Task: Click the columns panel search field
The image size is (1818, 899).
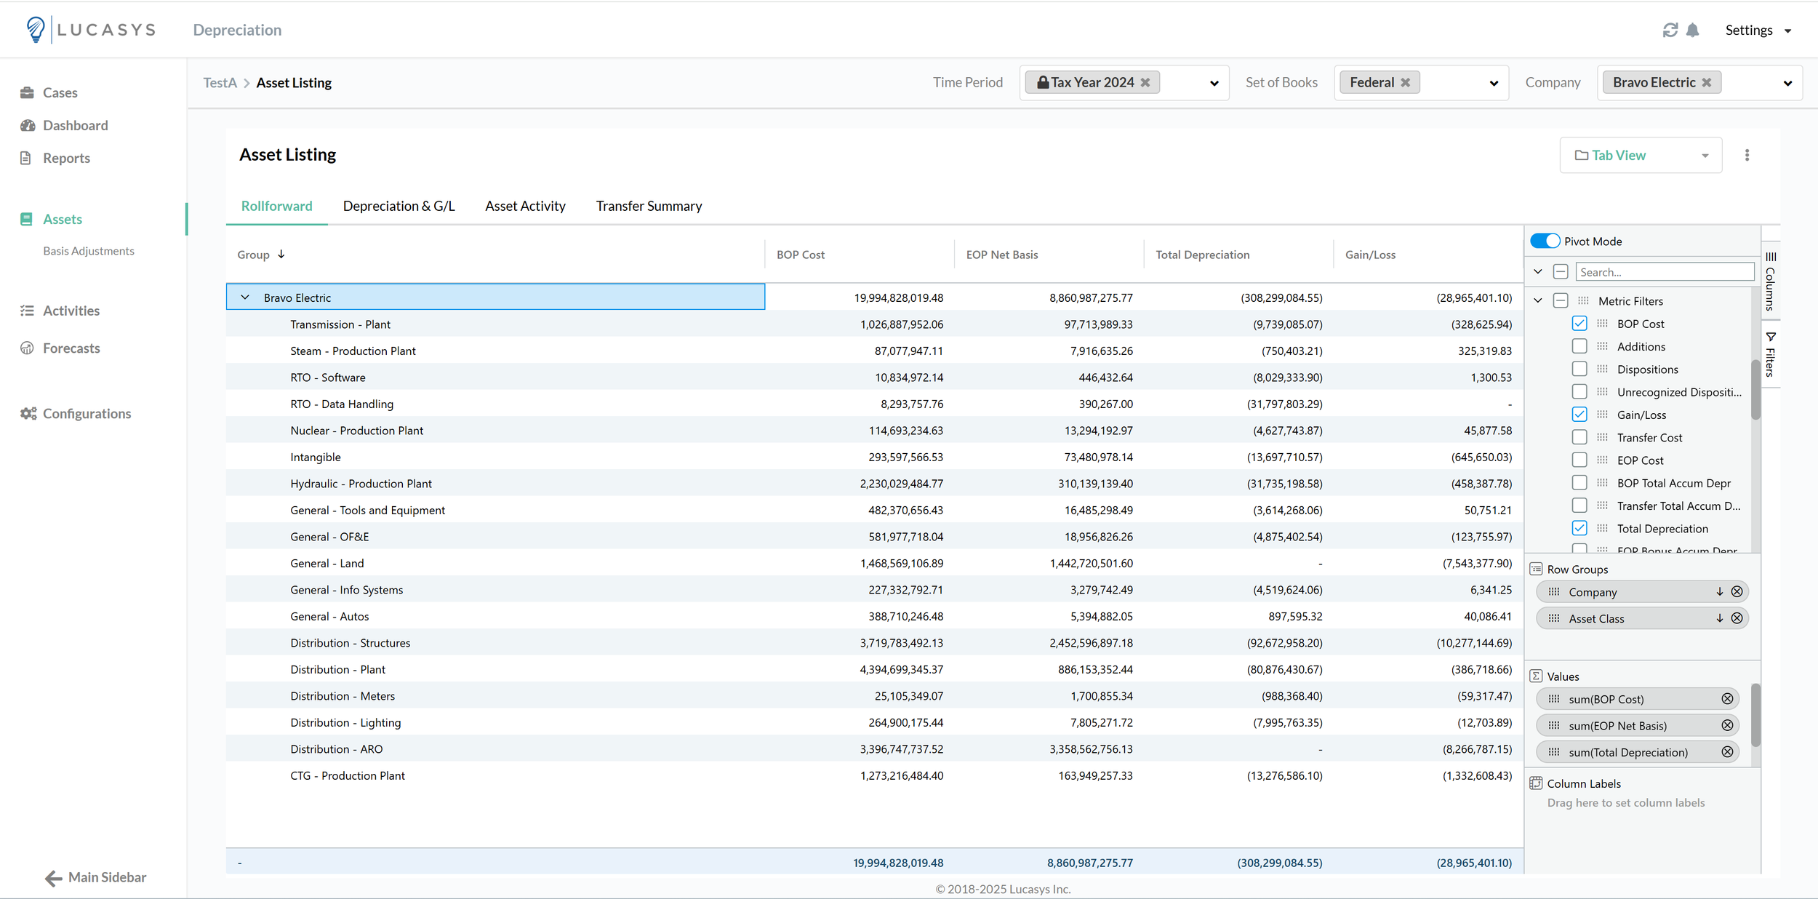Action: pyautogui.click(x=1664, y=272)
